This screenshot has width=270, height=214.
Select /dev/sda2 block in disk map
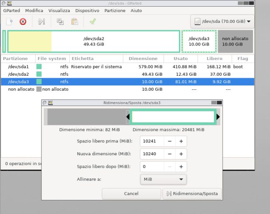coord(94,41)
